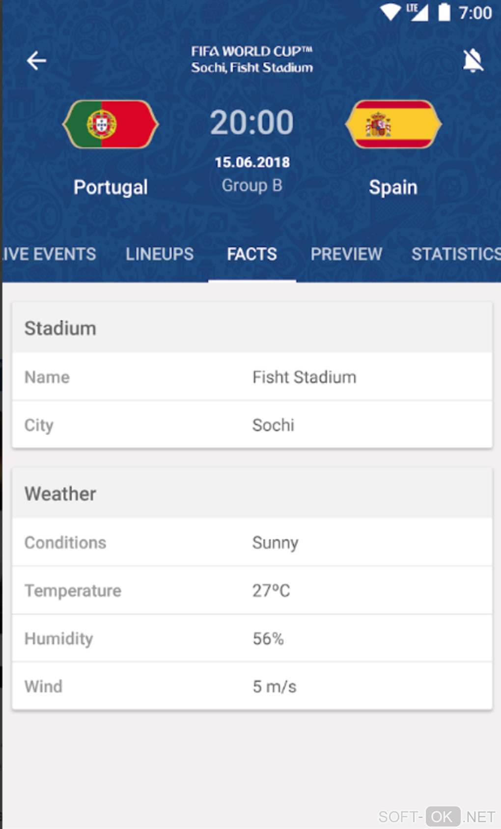Tap the 20:00 kickoff time
The image size is (501, 829).
(252, 122)
